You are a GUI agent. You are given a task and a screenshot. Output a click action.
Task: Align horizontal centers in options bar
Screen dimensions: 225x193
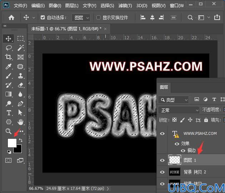[152, 17]
